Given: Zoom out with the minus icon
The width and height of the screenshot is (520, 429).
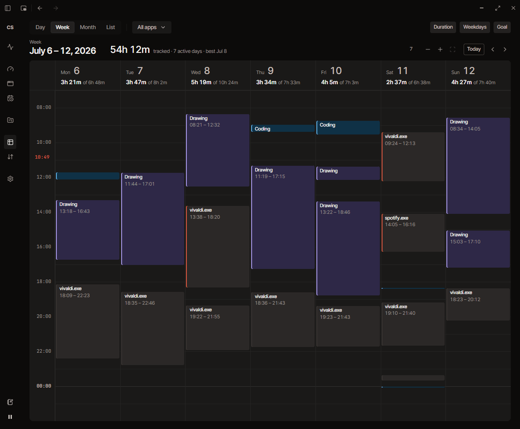Looking at the screenshot, I should click(x=428, y=49).
